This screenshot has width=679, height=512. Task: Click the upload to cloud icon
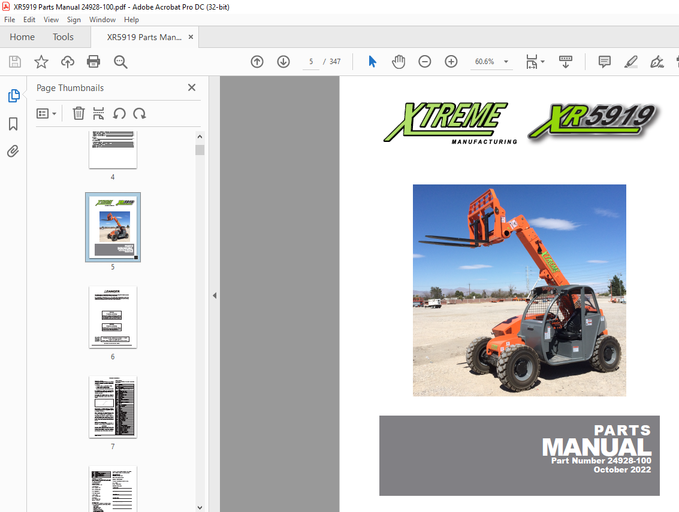68,62
